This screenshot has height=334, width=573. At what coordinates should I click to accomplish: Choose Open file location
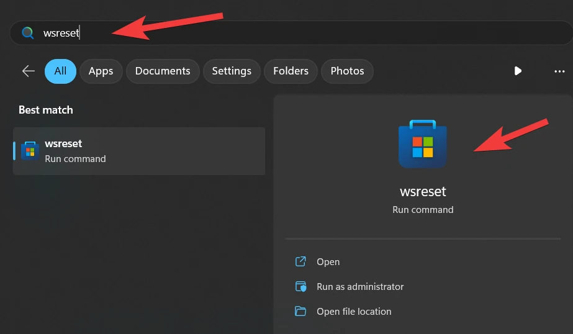click(354, 312)
